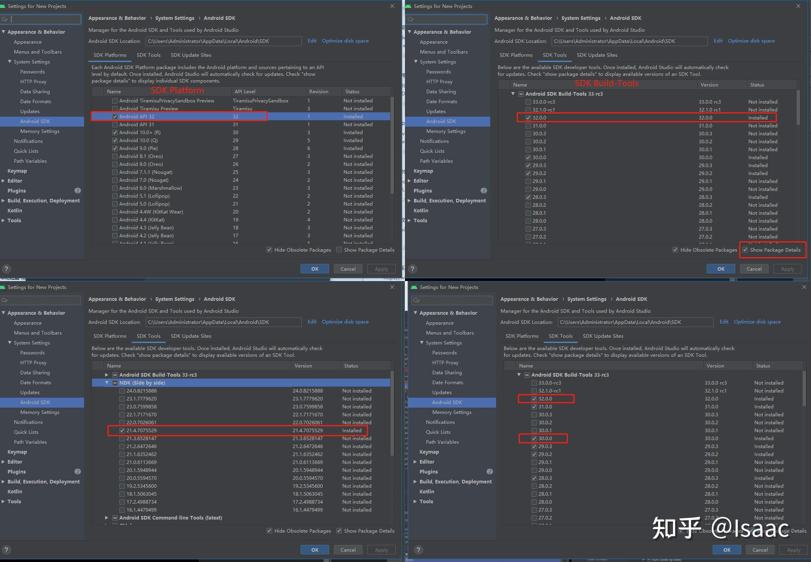Click the partial-selection box beside Android SDK Command-line Tools

click(x=115, y=518)
